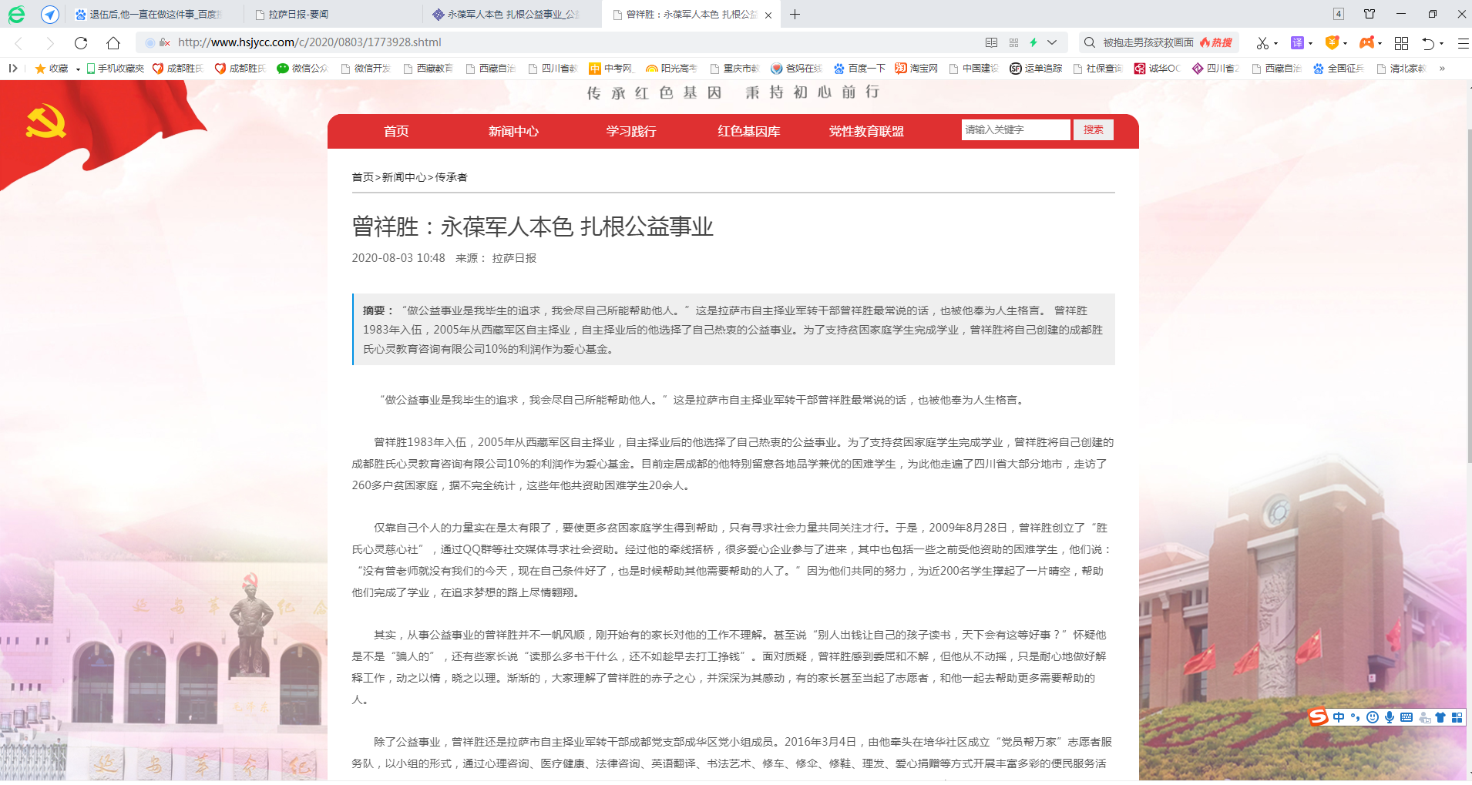Open the 淘宝网 bookmark
Screen dimensions: 1472x785
pyautogui.click(x=916, y=69)
